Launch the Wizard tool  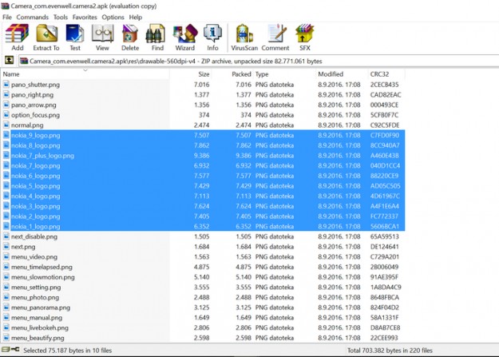pyautogui.click(x=184, y=36)
